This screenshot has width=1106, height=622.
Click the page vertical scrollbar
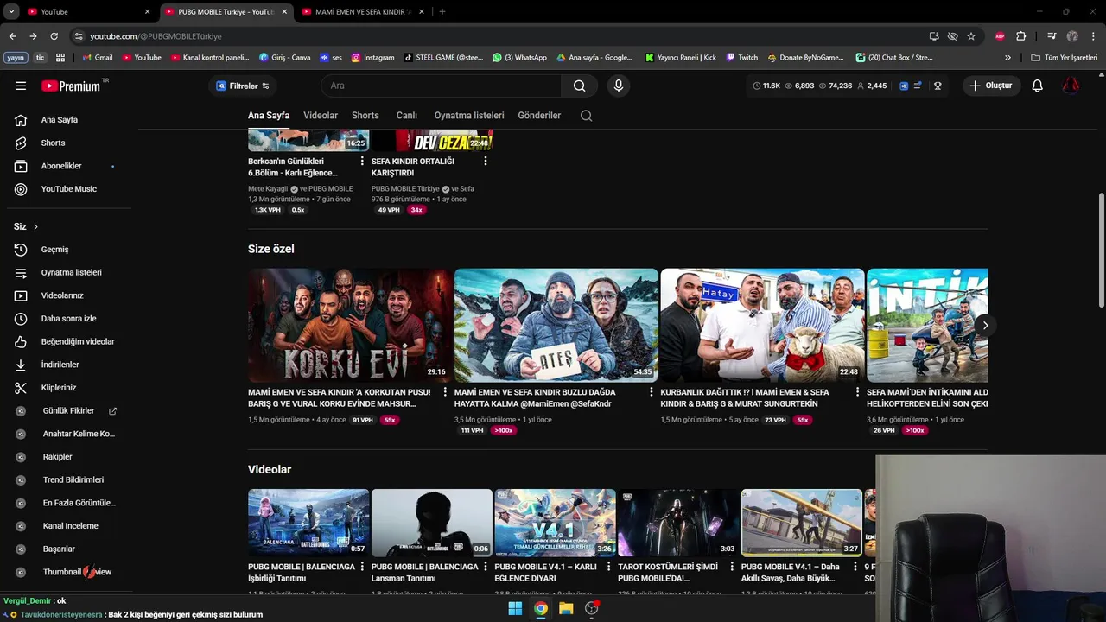point(1101,249)
